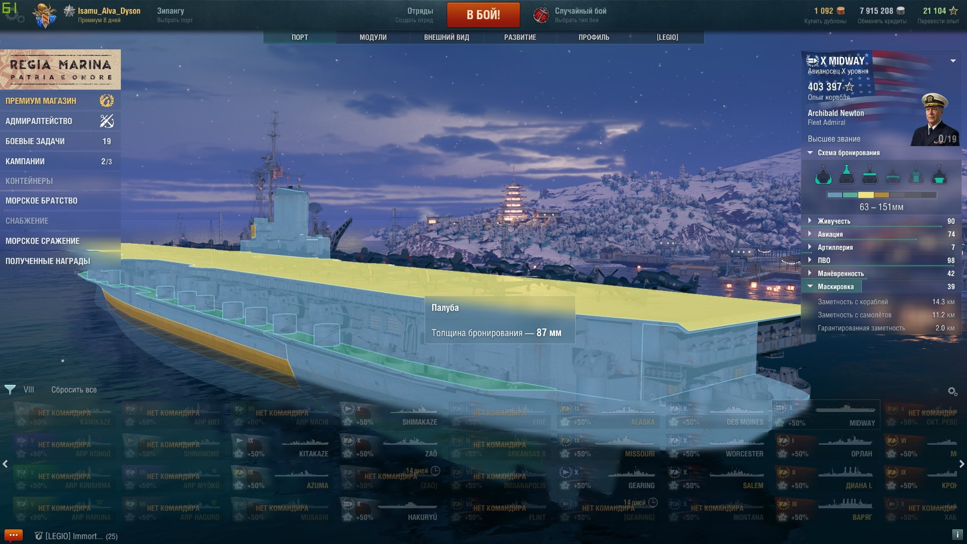Reset carousel filters with Сбросить все
This screenshot has width=967, height=544.
[74, 390]
